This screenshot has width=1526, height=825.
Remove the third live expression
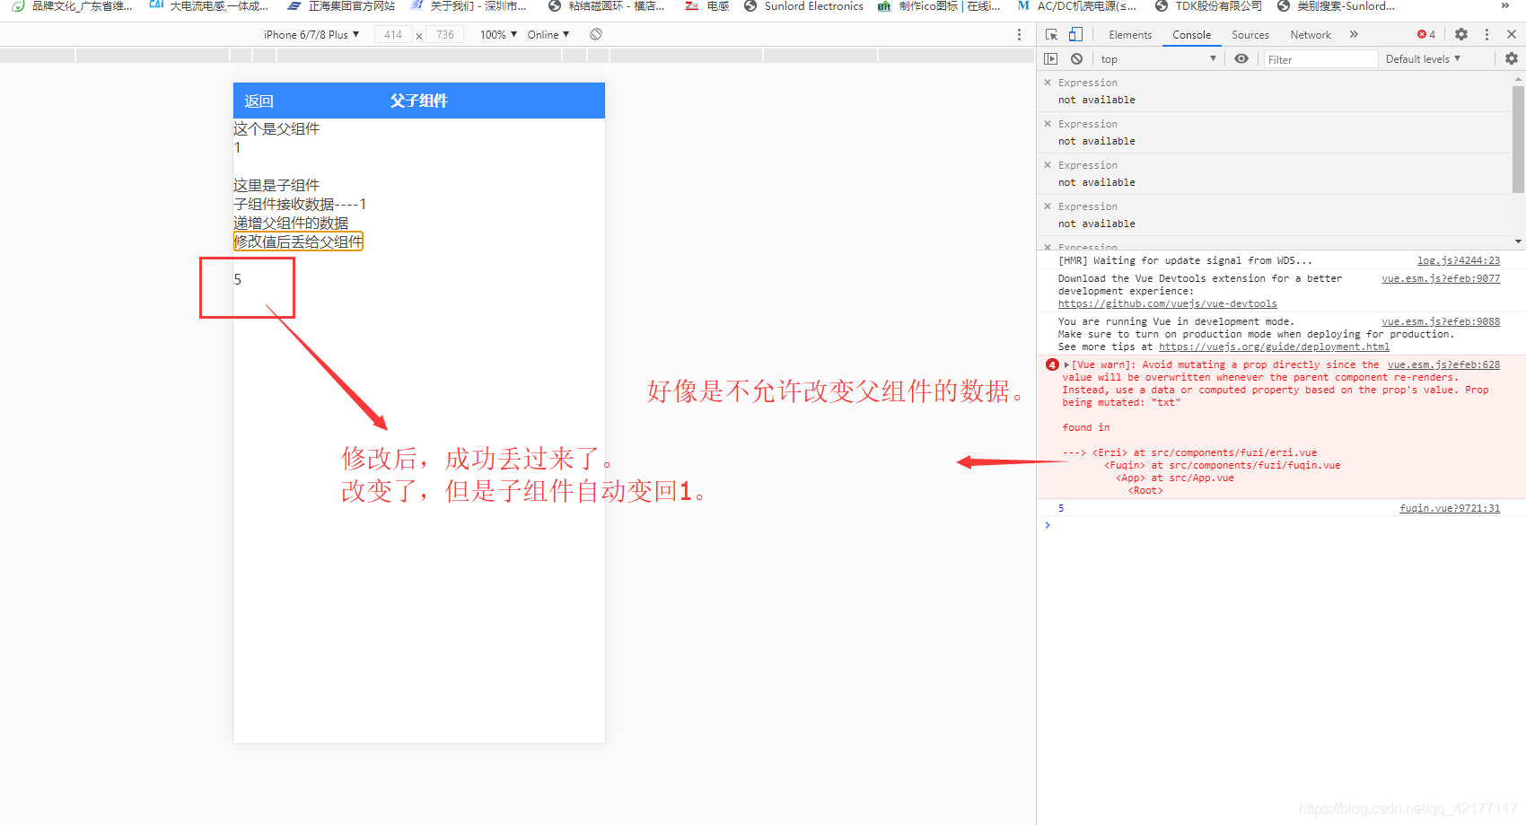click(1048, 164)
